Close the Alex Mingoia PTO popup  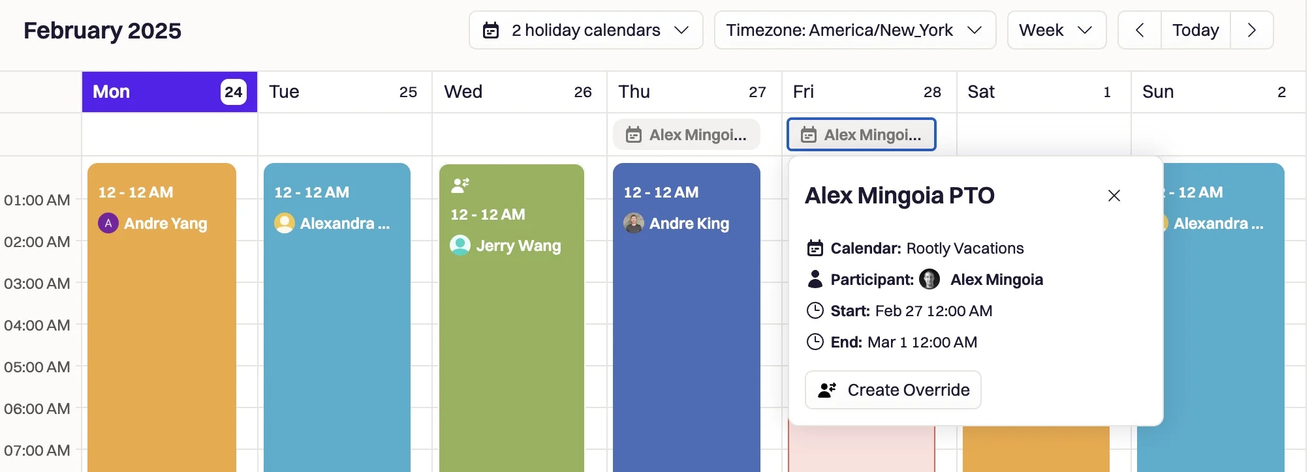coord(1114,196)
